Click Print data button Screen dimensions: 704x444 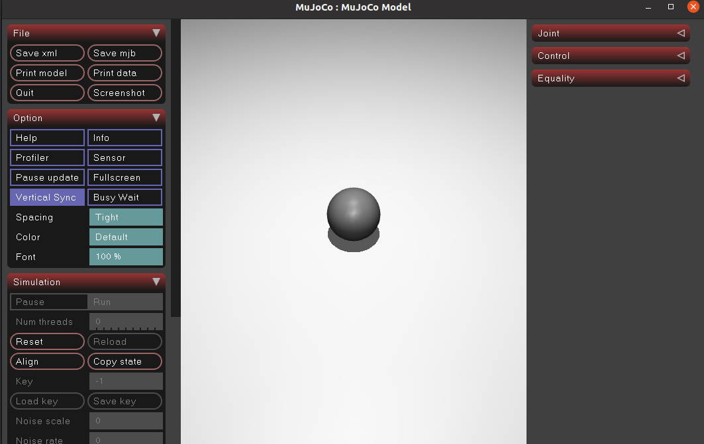coord(125,73)
